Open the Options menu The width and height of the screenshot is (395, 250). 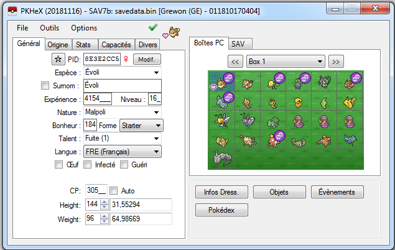(x=84, y=28)
